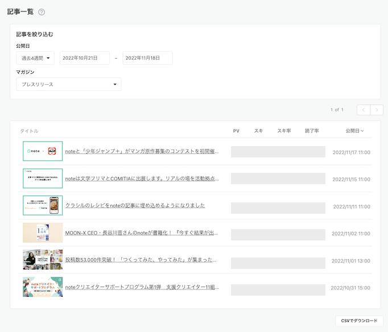Expand the プレスリリース magazine dropdown
This screenshot has height=332, width=388.
(68, 84)
